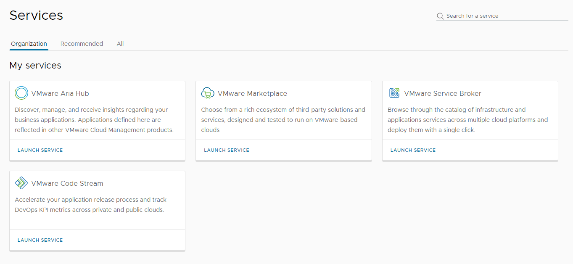Screen dimensions: 573x264
Task: Launch the VMware Service Broker service
Action: 413,150
